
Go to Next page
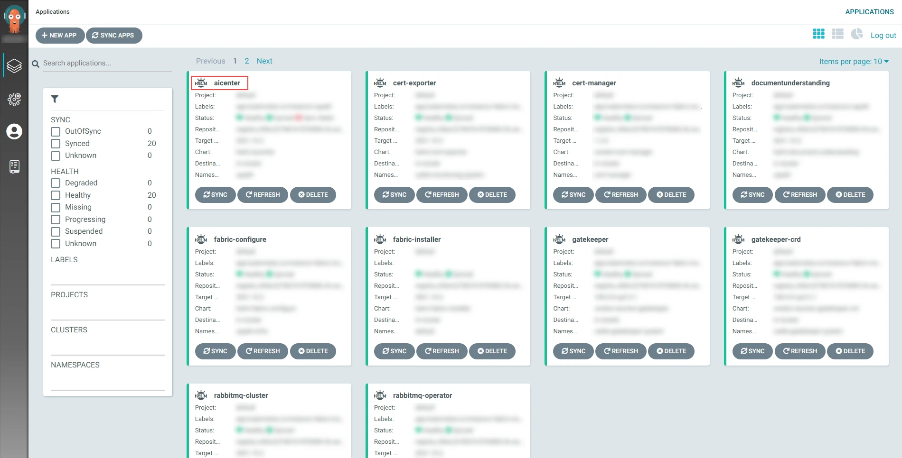pos(264,61)
